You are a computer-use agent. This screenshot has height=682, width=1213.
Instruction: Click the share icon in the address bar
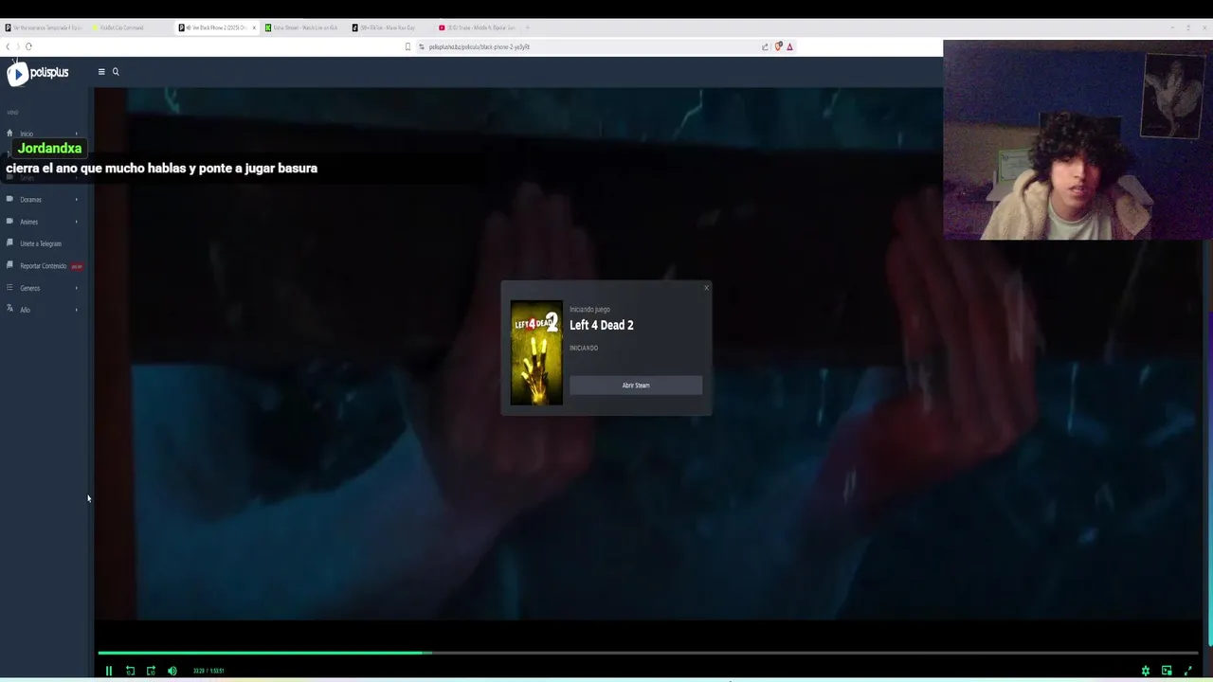(x=765, y=46)
